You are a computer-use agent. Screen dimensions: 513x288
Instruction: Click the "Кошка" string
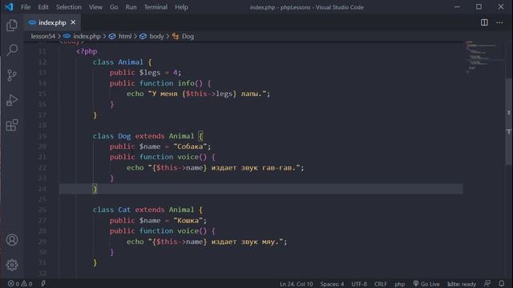(188, 221)
